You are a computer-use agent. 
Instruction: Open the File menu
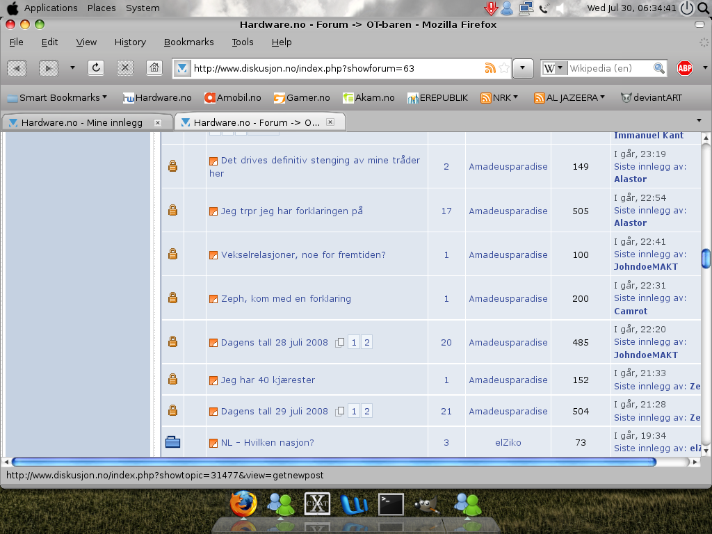click(x=17, y=42)
